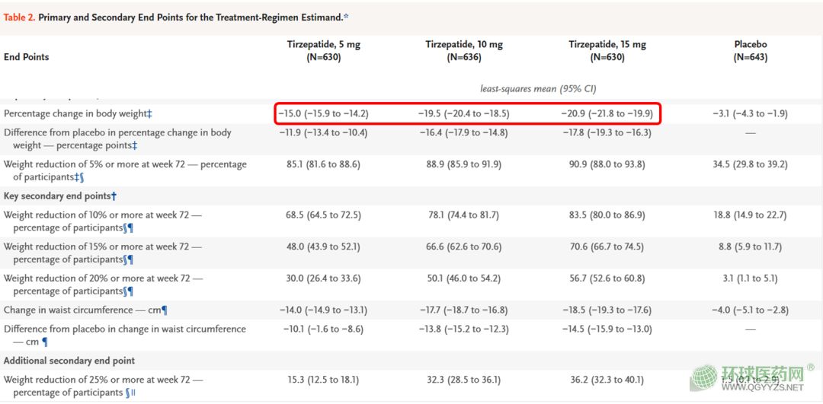Click the 85.1 (81.6 to 88.6) cell
Screen dimensions: 823x404
(x=324, y=164)
